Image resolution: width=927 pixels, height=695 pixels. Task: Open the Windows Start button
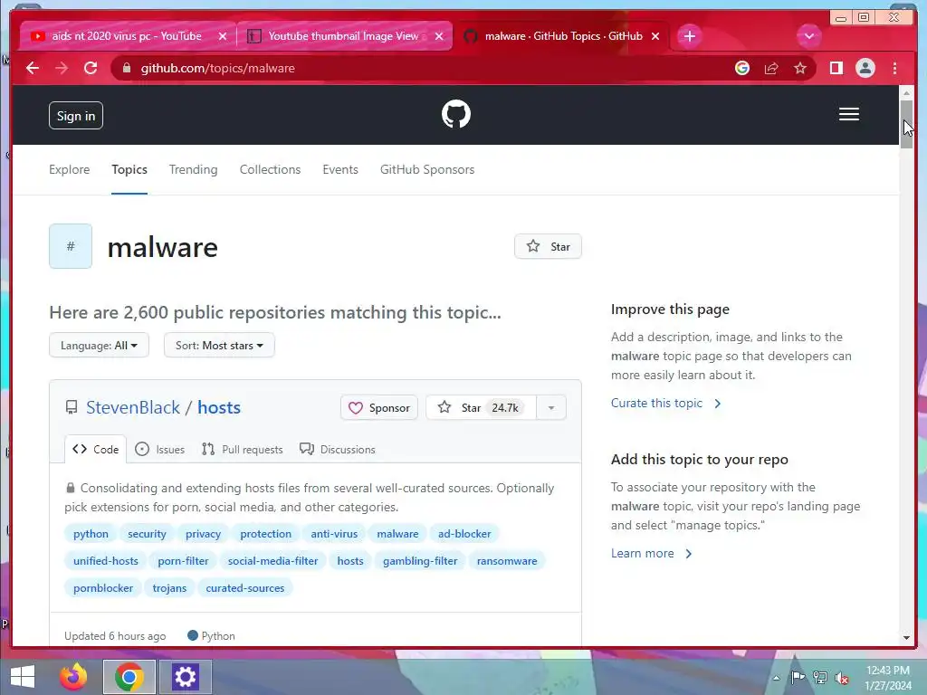coord(23,677)
